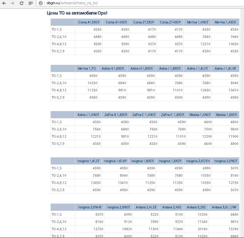
Task: Select the Antara 2,4LE5 column header
Action: pos(146,207)
